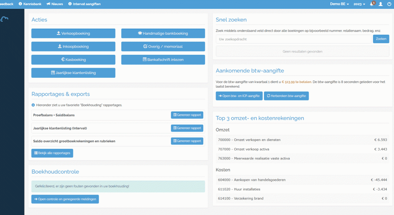This screenshot has width=394, height=215.
Task: Open controle en genegeerde meldingen
Action: (65, 199)
